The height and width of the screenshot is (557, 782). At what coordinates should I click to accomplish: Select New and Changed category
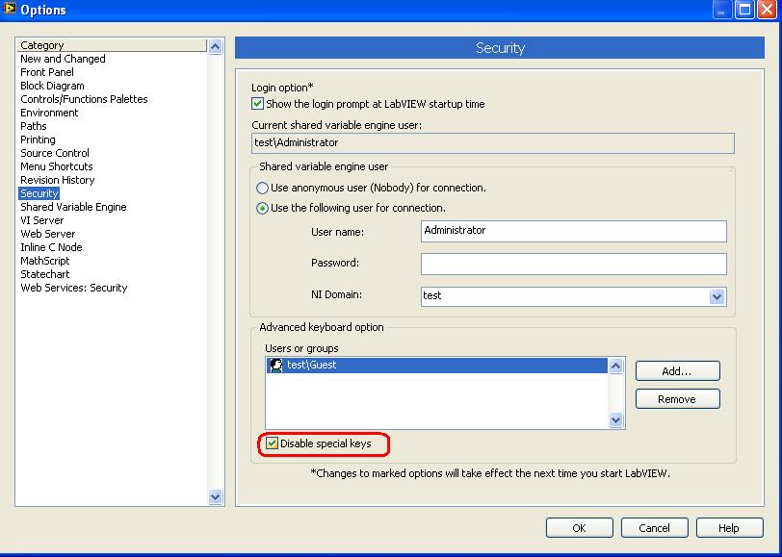[x=63, y=59]
